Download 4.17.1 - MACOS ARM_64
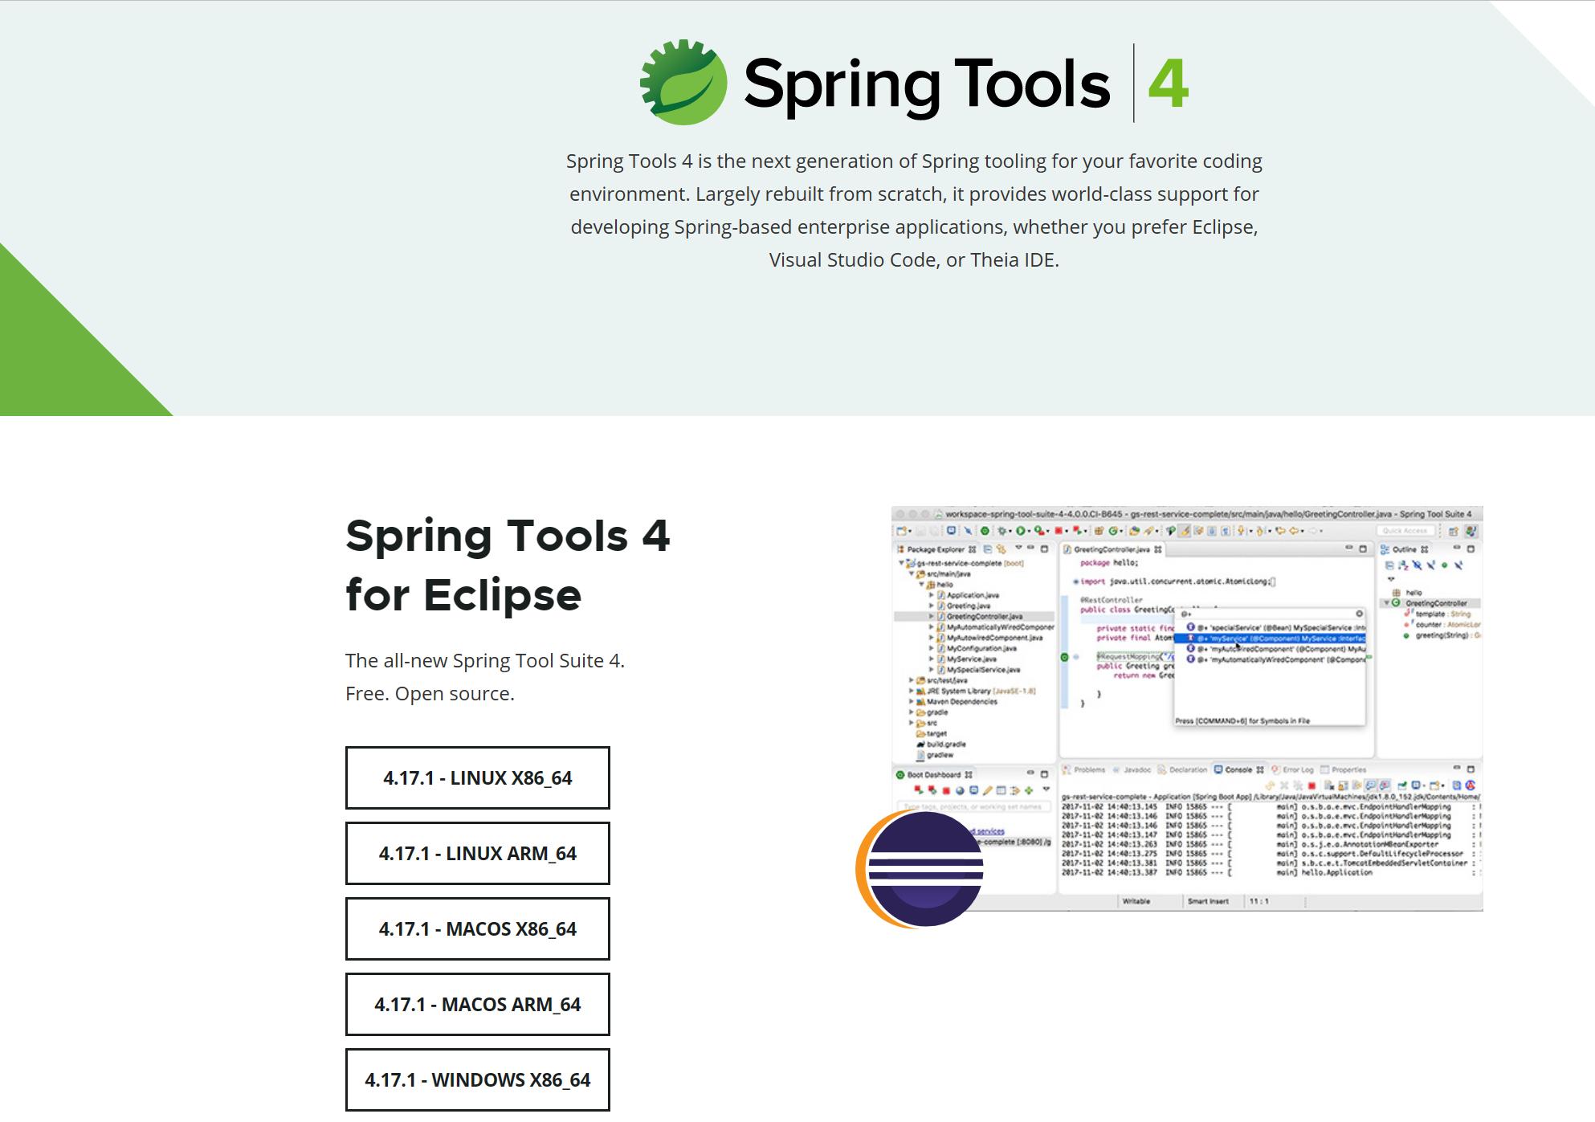The width and height of the screenshot is (1595, 1122). (477, 1004)
